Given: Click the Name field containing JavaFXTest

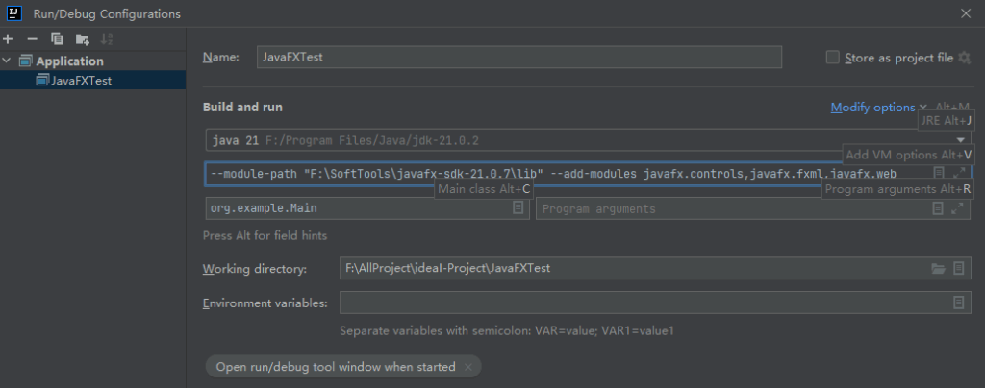Looking at the screenshot, I should 519,58.
